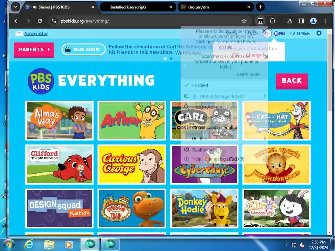Show hidden system tray icons
The height and width of the screenshot is (251, 335).
tap(286, 245)
